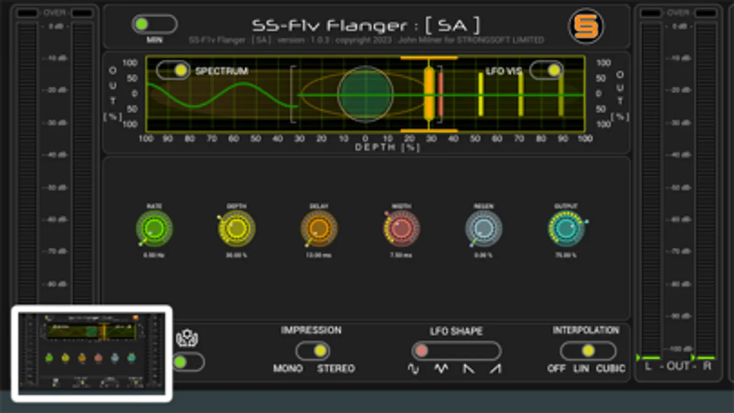Click the DEPTH knob
The height and width of the screenshot is (413, 734).
(236, 229)
